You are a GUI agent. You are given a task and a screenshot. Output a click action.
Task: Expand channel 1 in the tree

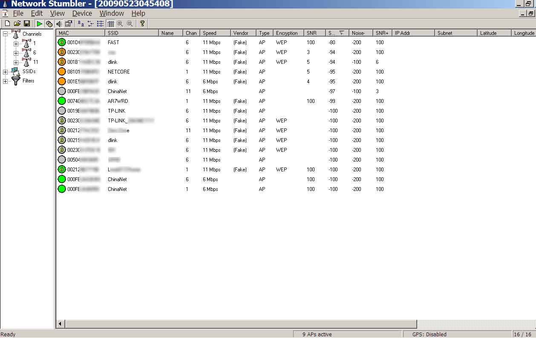(16, 43)
